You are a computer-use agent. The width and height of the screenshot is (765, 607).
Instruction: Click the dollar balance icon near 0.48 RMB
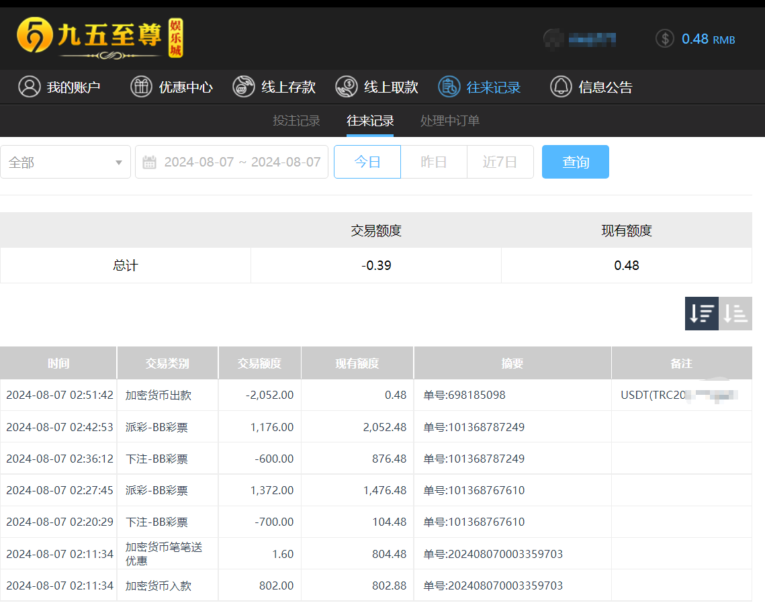664,38
